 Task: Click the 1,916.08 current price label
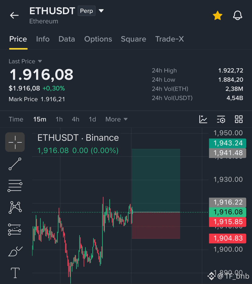pyautogui.click(x=228, y=212)
